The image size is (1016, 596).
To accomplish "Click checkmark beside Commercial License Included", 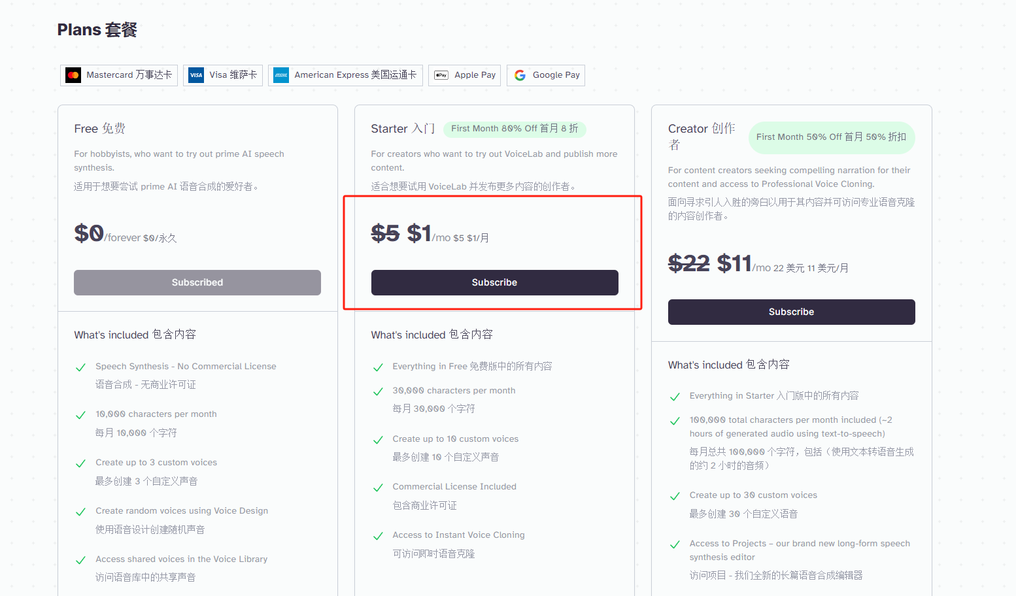I will coord(378,488).
